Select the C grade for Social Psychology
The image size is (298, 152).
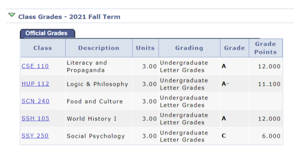pos(224,136)
